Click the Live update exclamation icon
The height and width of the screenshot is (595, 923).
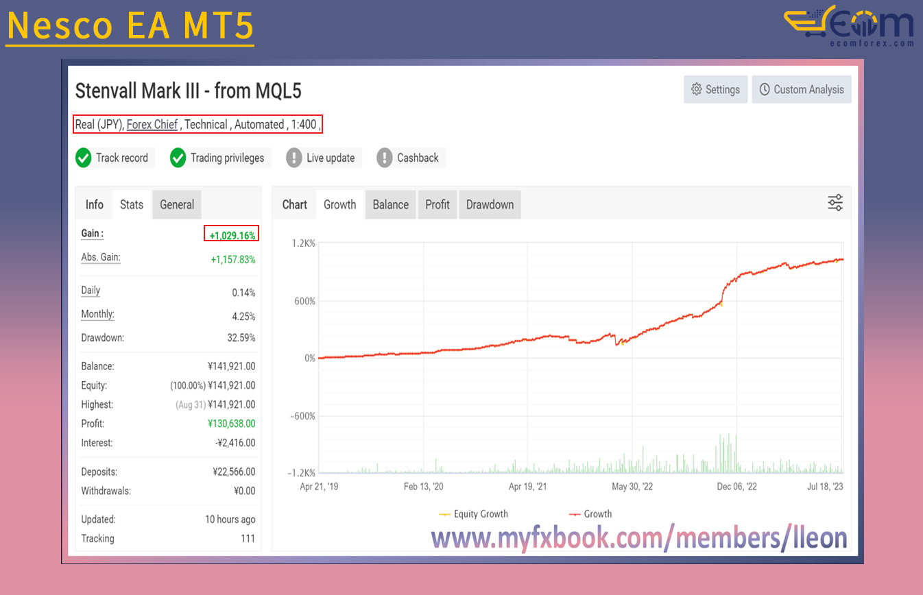click(x=293, y=158)
